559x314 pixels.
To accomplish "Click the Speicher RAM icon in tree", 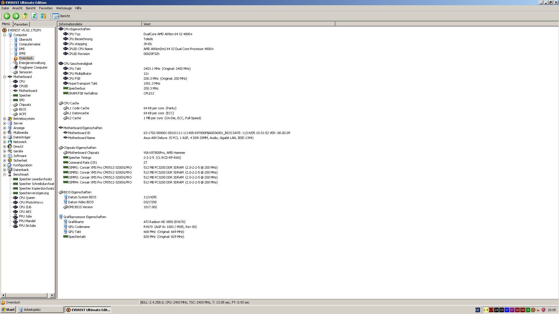I will coord(16,95).
